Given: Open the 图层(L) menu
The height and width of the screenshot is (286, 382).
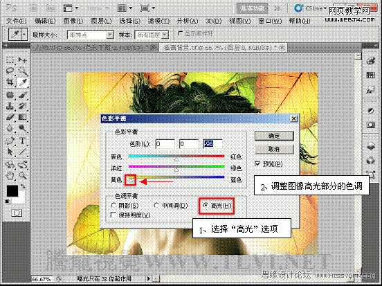Looking at the screenshot, I should click(101, 21).
